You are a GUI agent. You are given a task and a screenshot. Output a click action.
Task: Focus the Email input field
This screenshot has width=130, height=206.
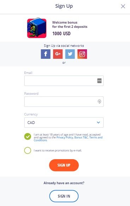pyautogui.click(x=64, y=81)
